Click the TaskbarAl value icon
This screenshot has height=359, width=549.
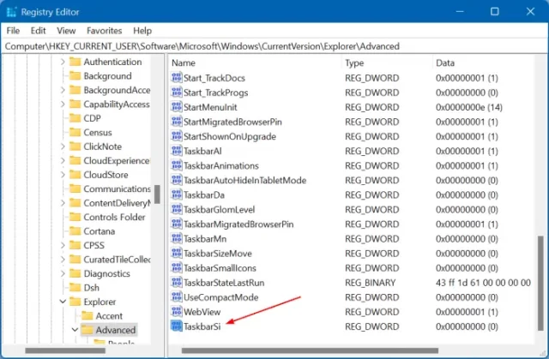click(x=177, y=151)
